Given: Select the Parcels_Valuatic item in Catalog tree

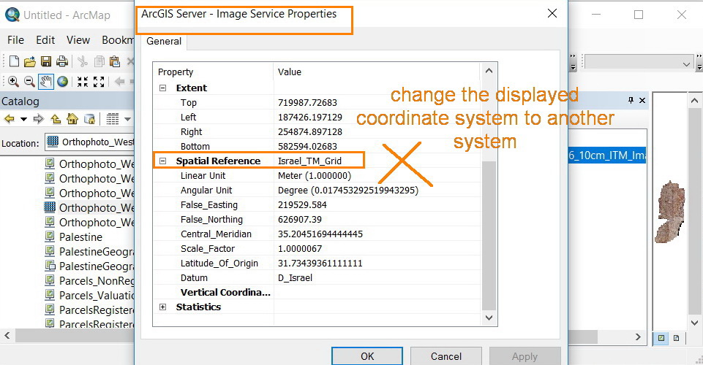Looking at the screenshot, I should pos(97,296).
